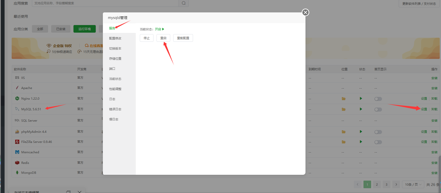Screen dimensions: 441x193
Task: Click the Redis cube icon
Action: click(17, 163)
